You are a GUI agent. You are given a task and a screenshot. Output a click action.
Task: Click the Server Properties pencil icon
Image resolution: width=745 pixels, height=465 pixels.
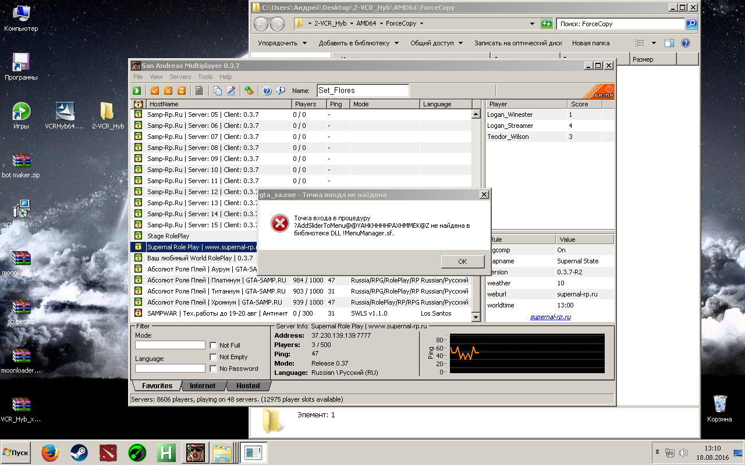[x=231, y=91]
